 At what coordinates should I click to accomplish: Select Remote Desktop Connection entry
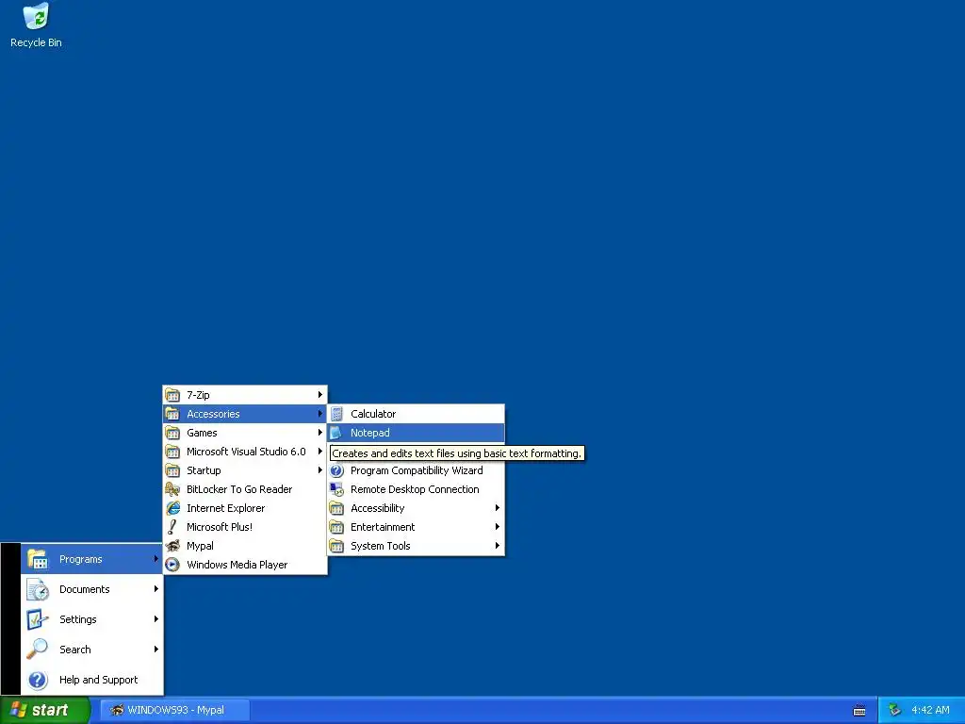point(416,489)
